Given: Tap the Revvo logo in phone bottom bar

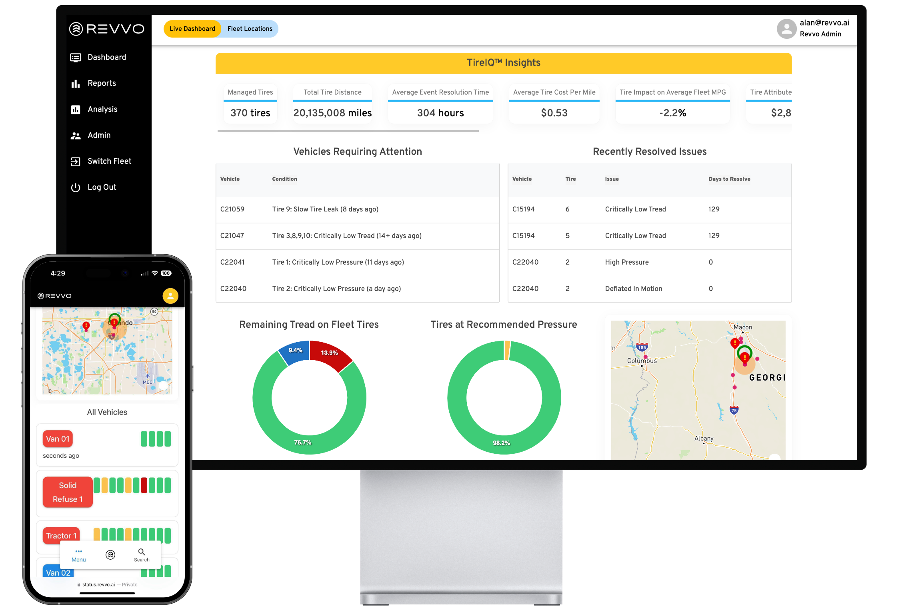Looking at the screenshot, I should 110,555.
